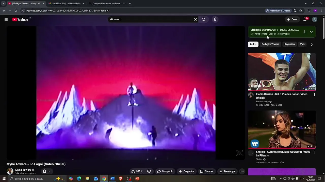Screen dimensions: 325x182
Task: Click the magnifier search button
Action: point(204,19)
